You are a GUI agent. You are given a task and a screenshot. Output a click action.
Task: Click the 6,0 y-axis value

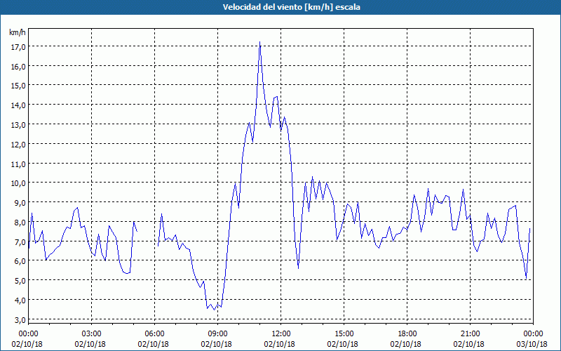[x=20, y=261]
